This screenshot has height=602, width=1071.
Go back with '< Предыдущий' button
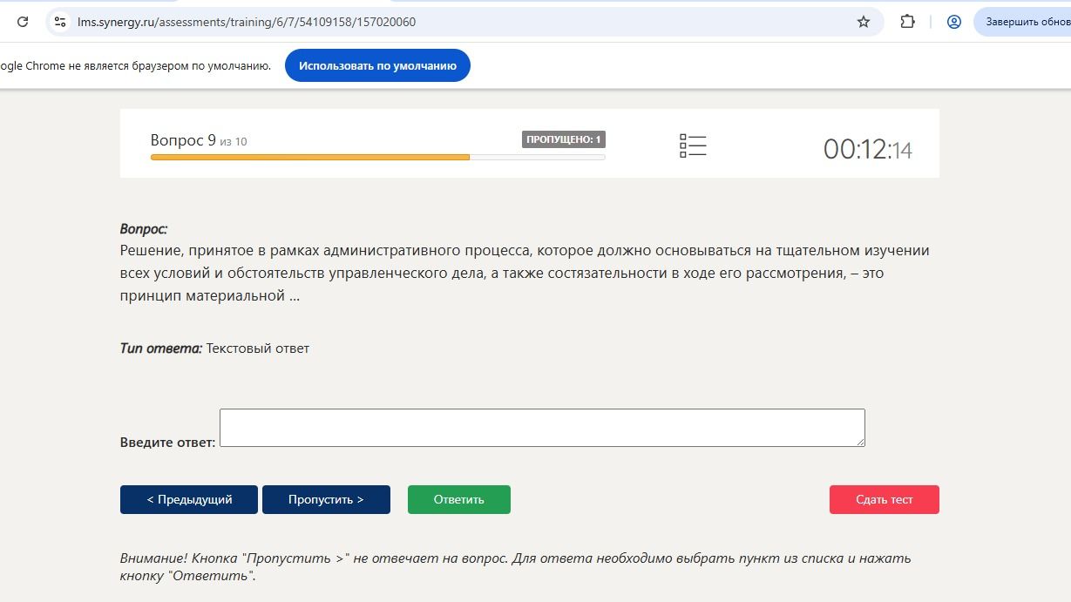[x=189, y=499]
